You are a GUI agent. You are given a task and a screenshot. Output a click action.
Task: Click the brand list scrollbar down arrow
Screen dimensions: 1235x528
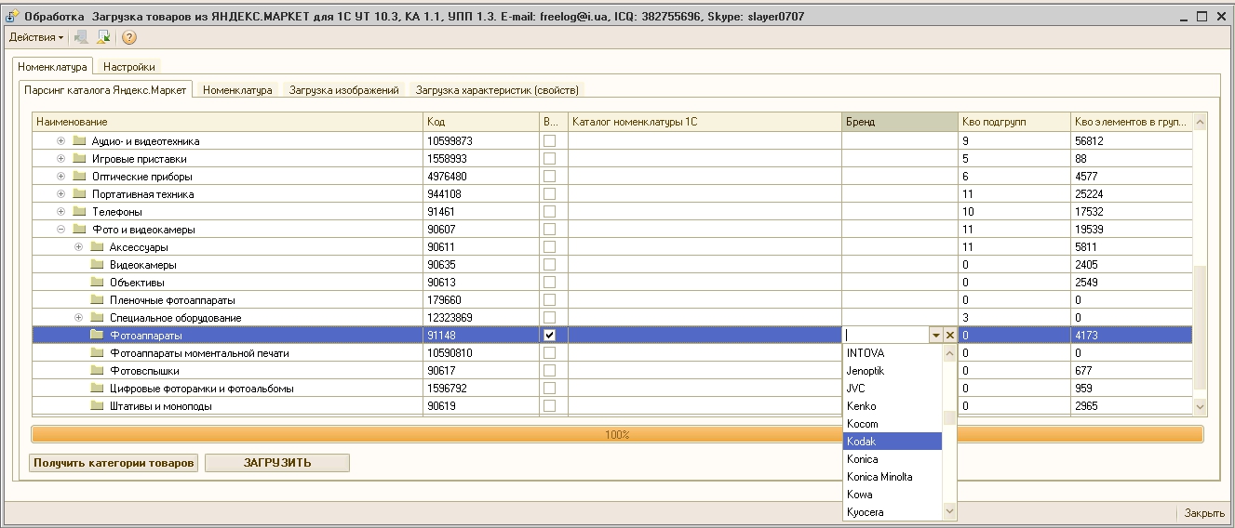949,511
